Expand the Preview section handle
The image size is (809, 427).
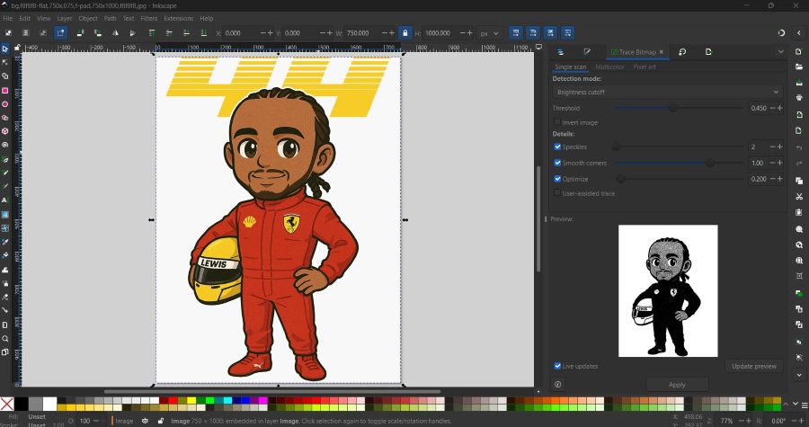[546, 219]
